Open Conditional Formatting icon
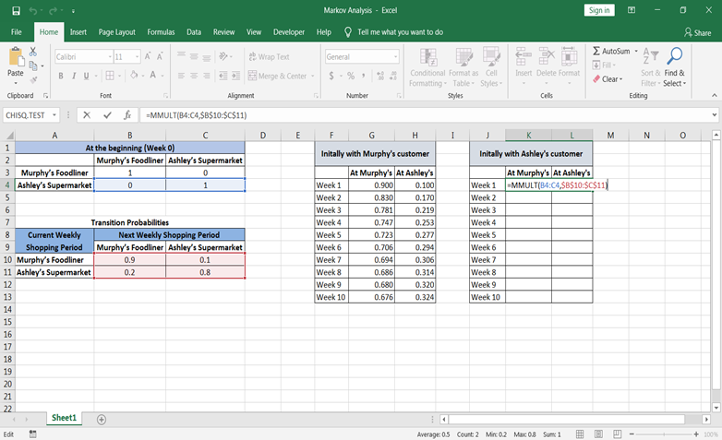 427,57
